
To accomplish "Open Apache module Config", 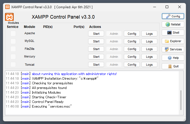I will click(132, 34).
